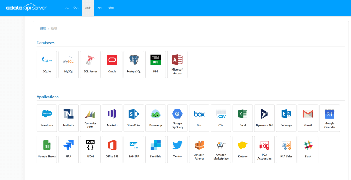Open the JSON data source tile
Image resolution: width=351 pixels, height=180 pixels.
coord(90,150)
